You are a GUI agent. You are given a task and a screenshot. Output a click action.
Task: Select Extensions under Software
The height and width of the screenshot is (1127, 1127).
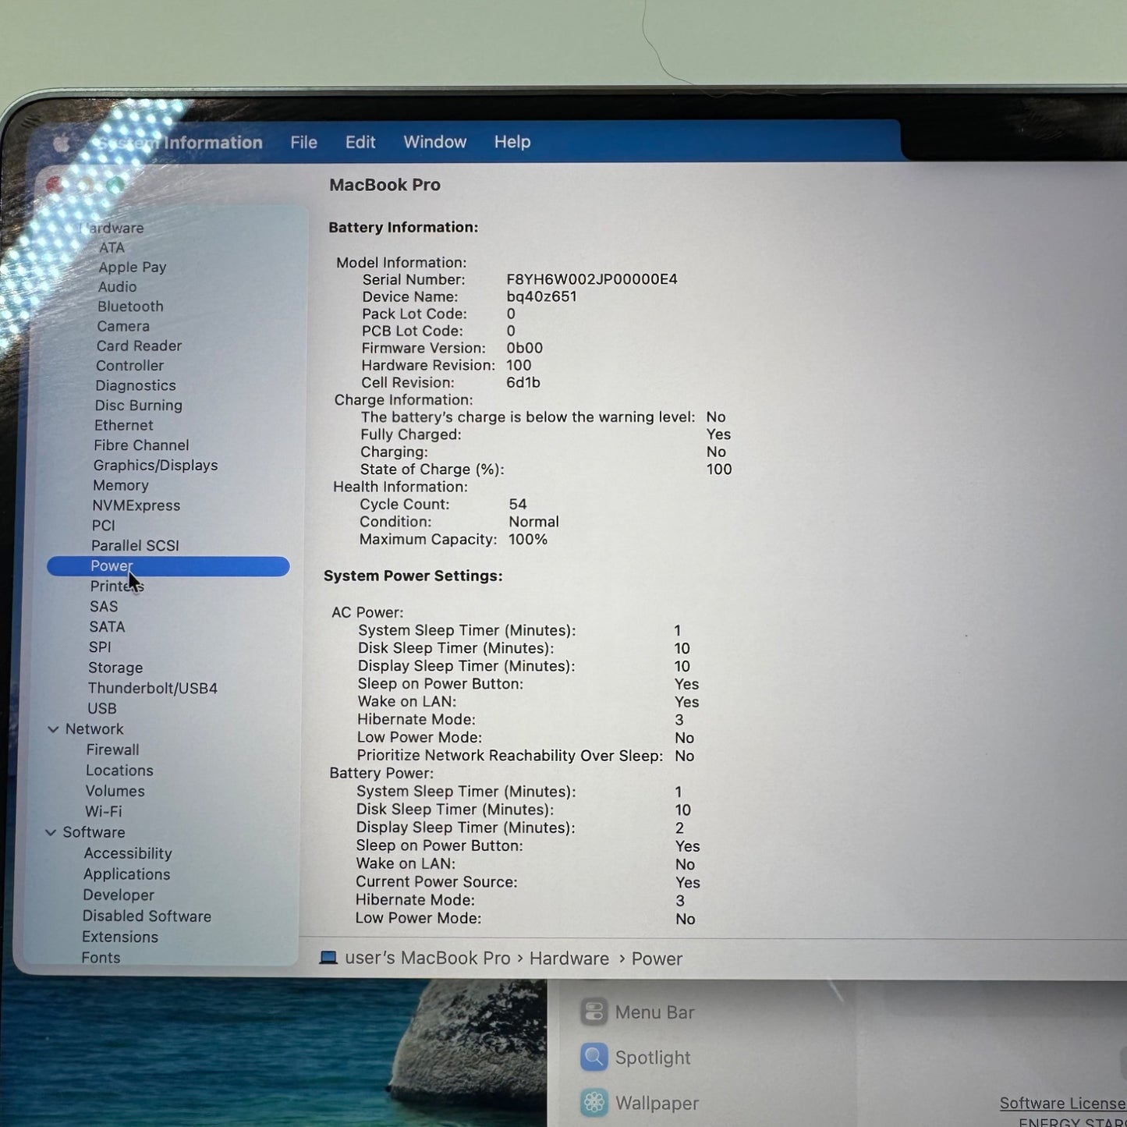[120, 937]
